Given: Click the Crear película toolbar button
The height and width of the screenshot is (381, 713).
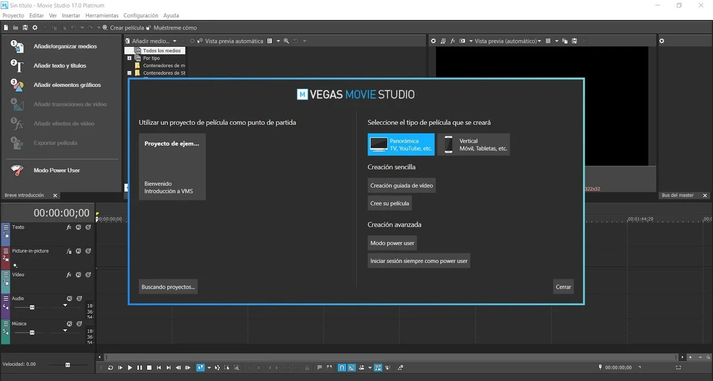Looking at the screenshot, I should click(123, 27).
